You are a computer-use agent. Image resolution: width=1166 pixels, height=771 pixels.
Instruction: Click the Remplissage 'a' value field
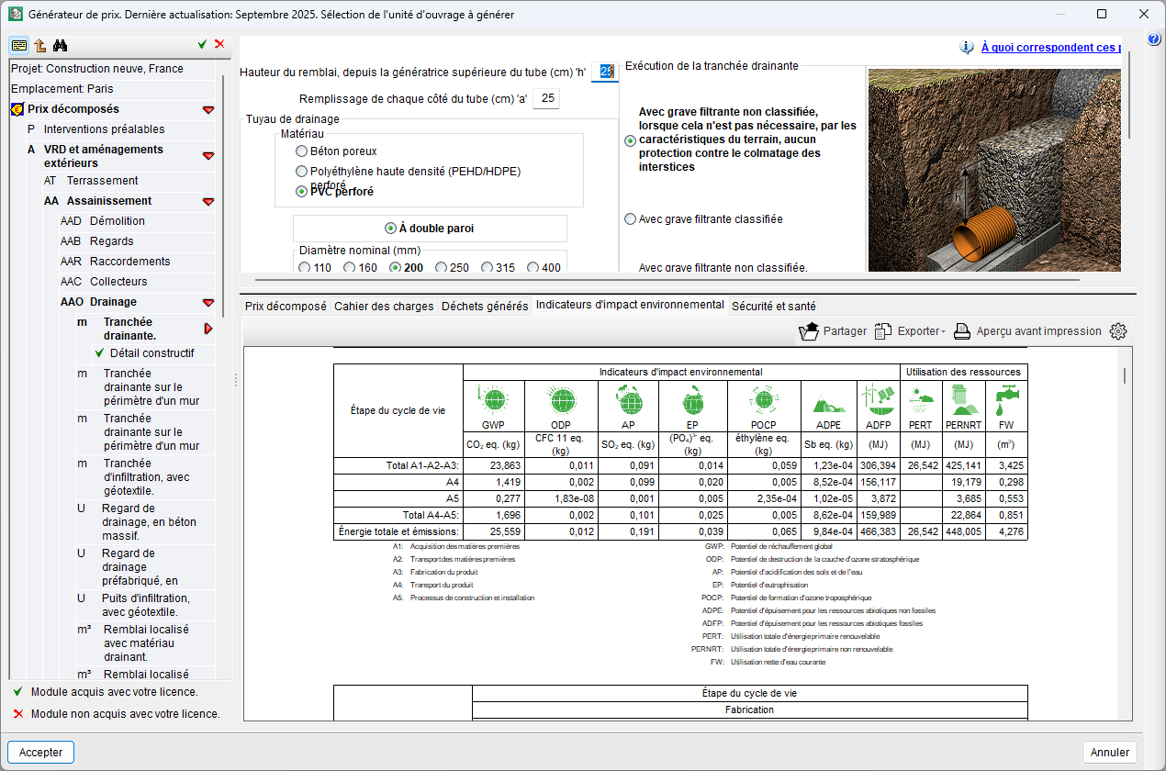[x=547, y=99]
